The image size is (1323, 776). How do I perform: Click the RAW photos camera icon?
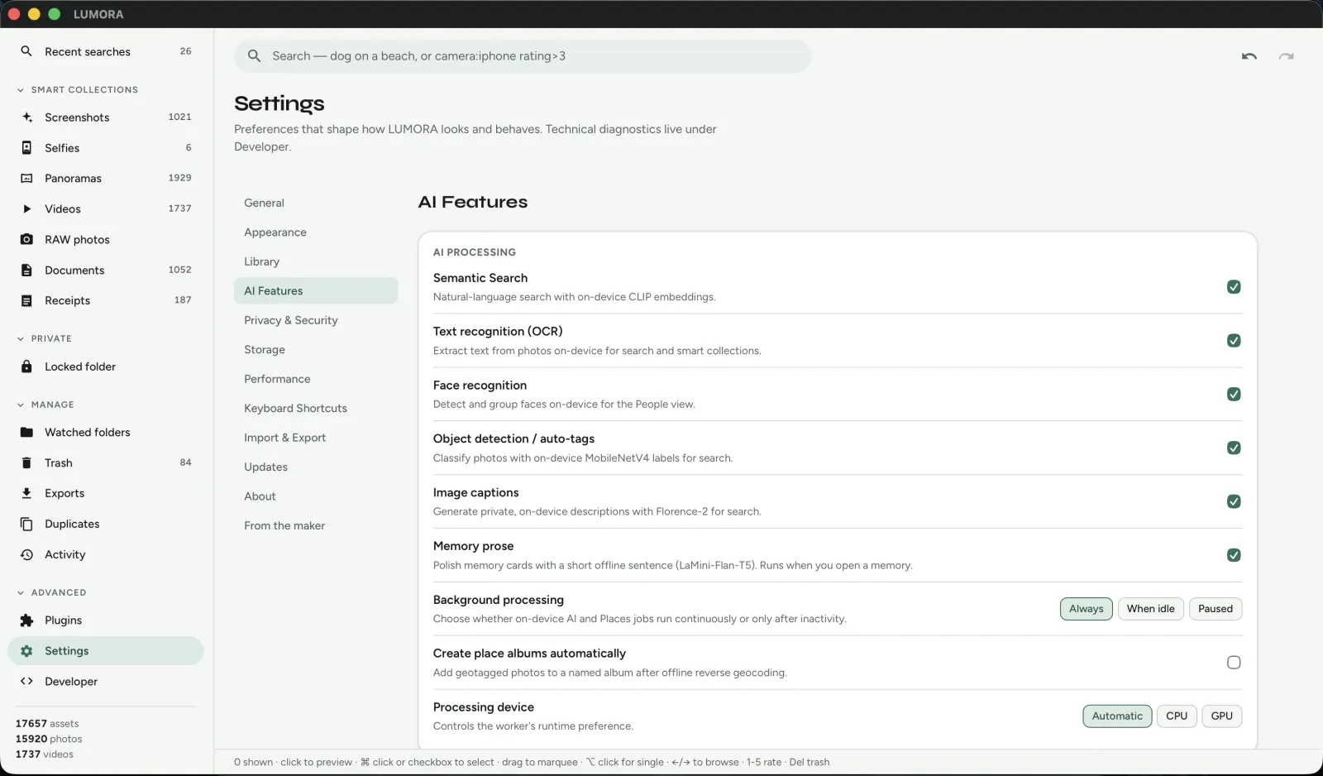26,240
